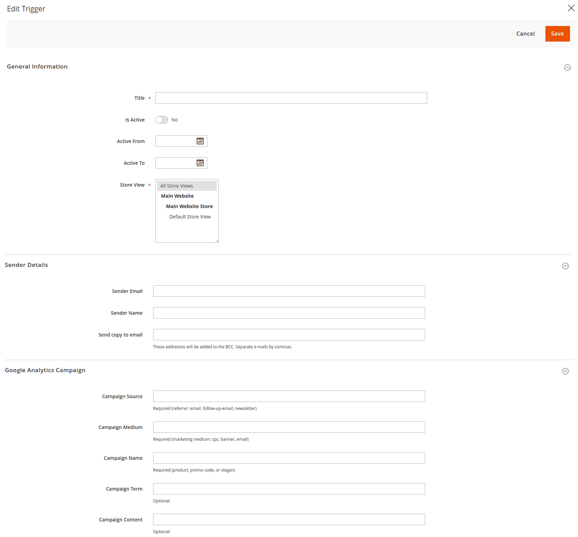
Task: Click the Campaign Name hint text
Action: point(194,470)
